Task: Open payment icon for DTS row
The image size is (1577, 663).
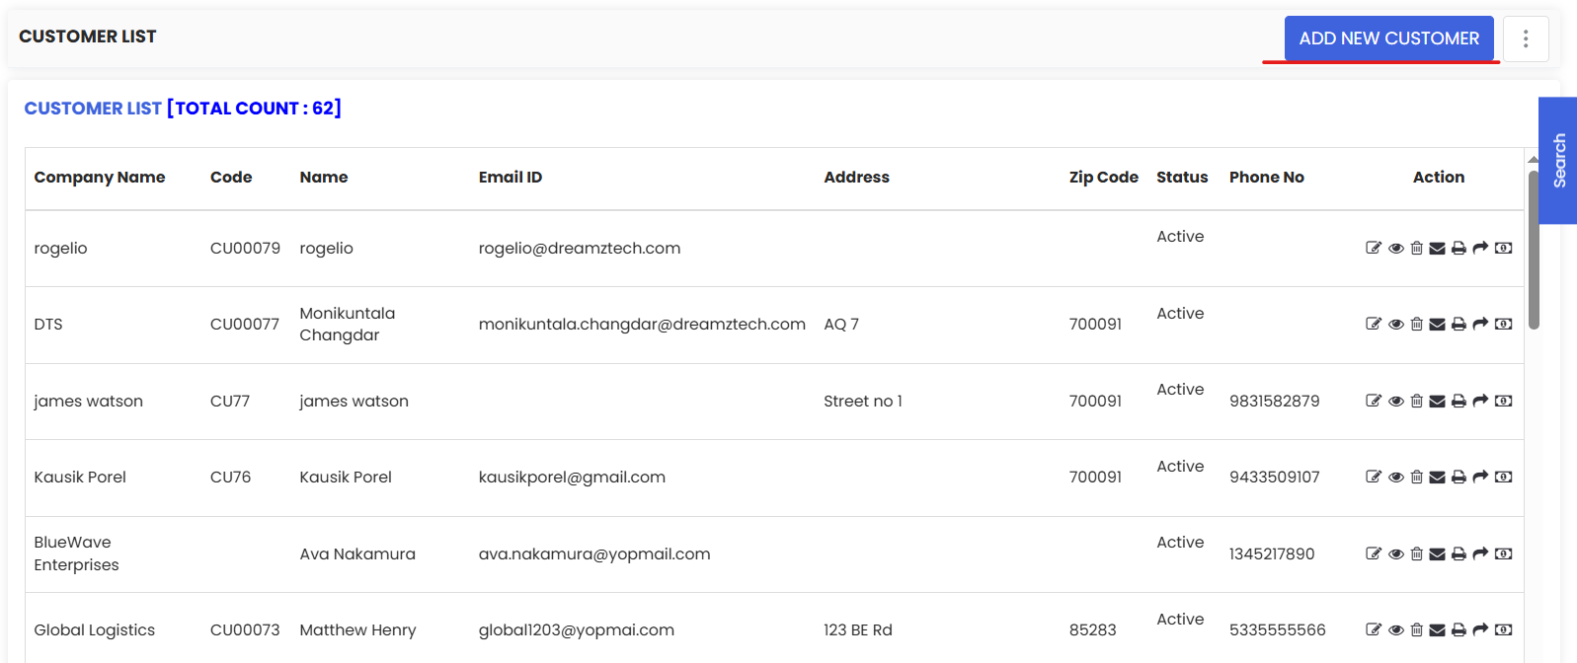Action: [1503, 325]
